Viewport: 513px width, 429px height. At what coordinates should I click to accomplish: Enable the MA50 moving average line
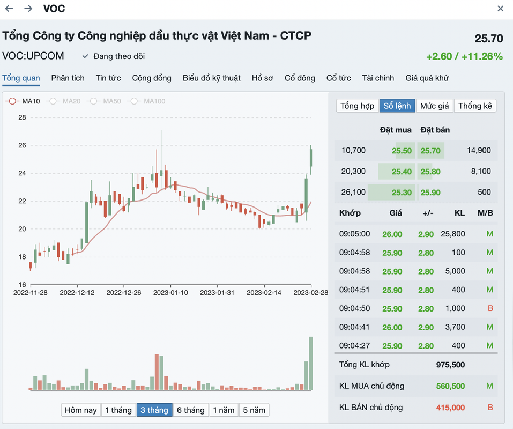tap(103, 101)
